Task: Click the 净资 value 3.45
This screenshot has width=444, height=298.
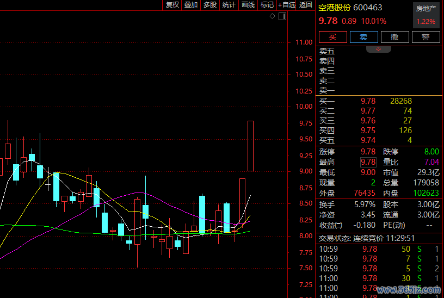Action: tap(368, 215)
